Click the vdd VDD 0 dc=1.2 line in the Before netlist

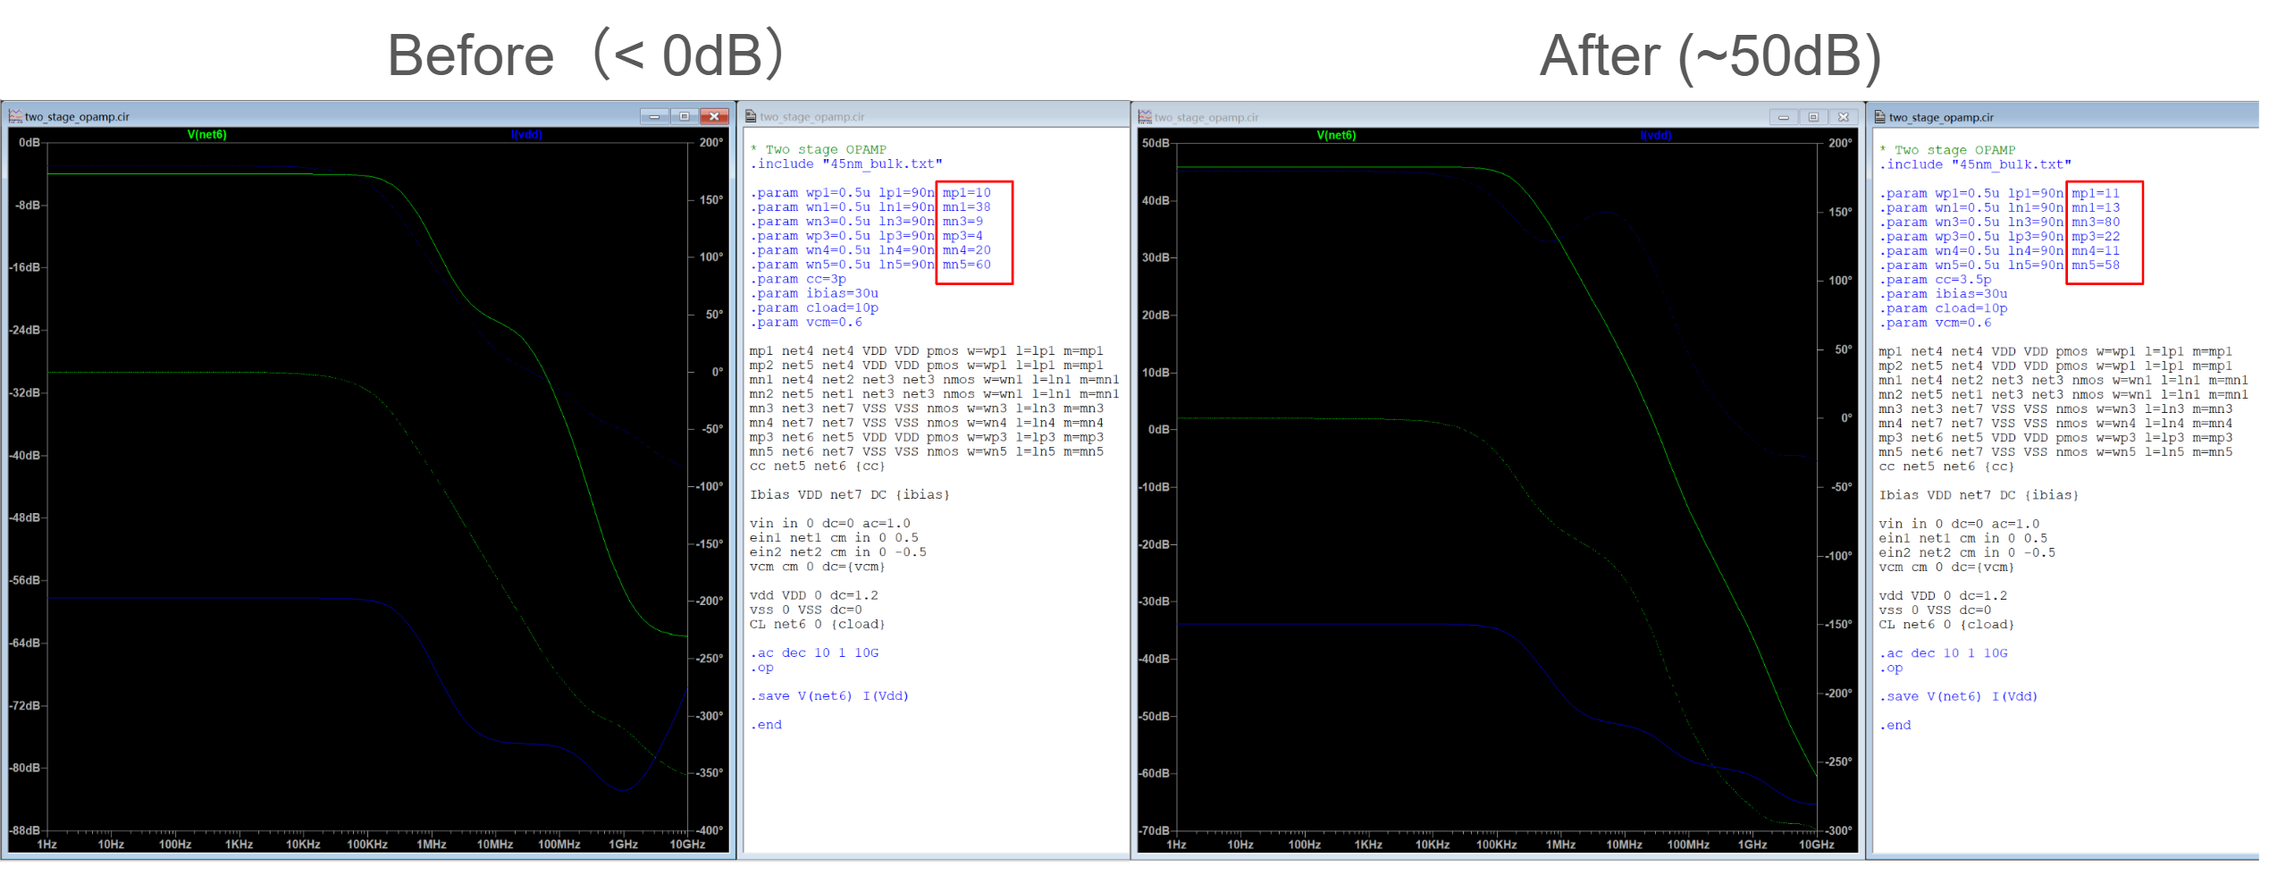(814, 595)
